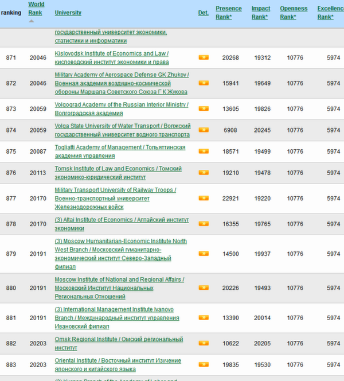Open details icon for Moscow Humanitarian-Economic Institute
The width and height of the screenshot is (344, 381).
tap(204, 254)
